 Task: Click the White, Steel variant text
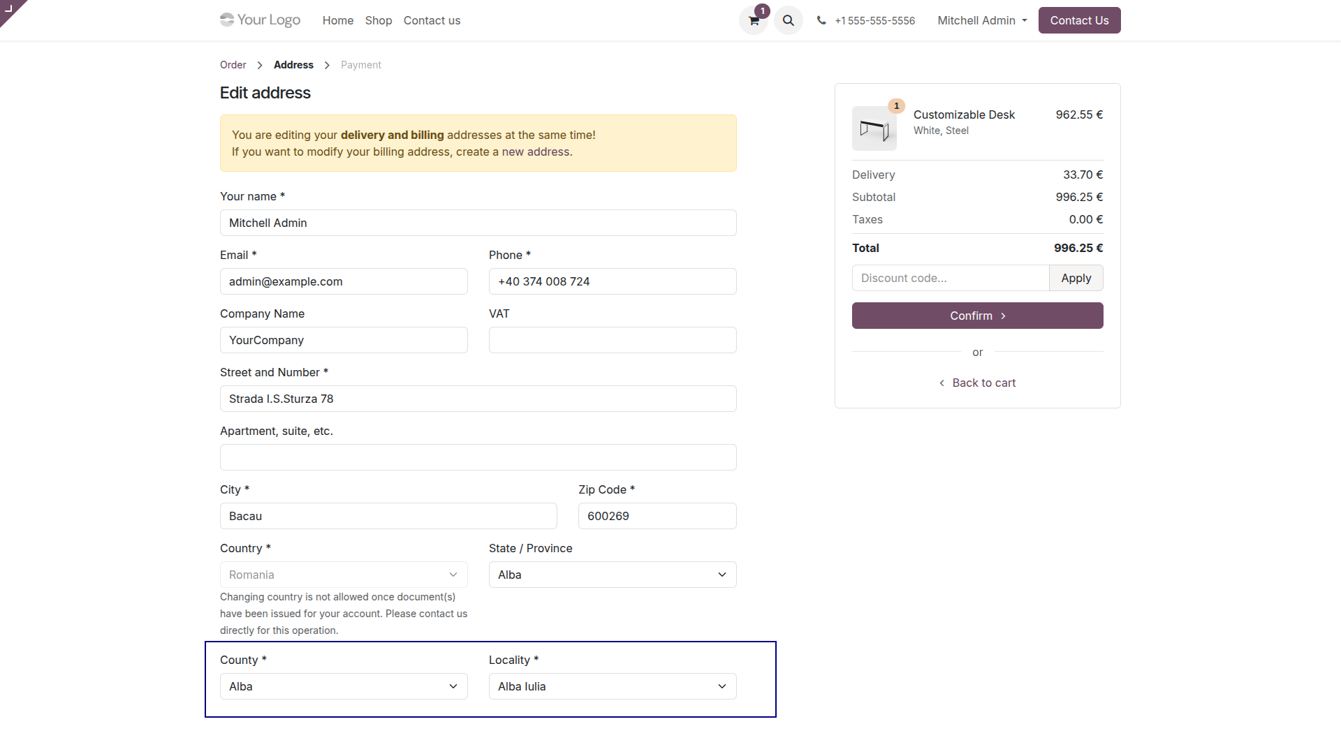click(941, 131)
